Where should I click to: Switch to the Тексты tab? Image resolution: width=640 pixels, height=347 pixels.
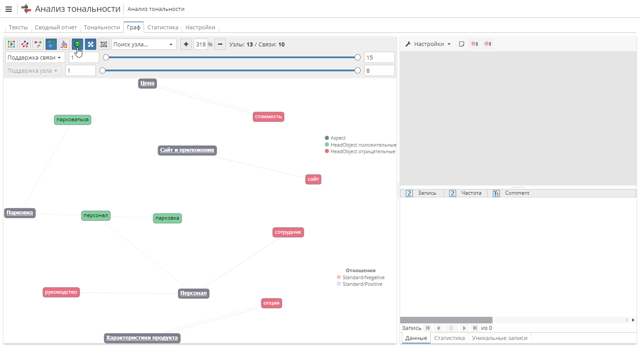point(18,27)
